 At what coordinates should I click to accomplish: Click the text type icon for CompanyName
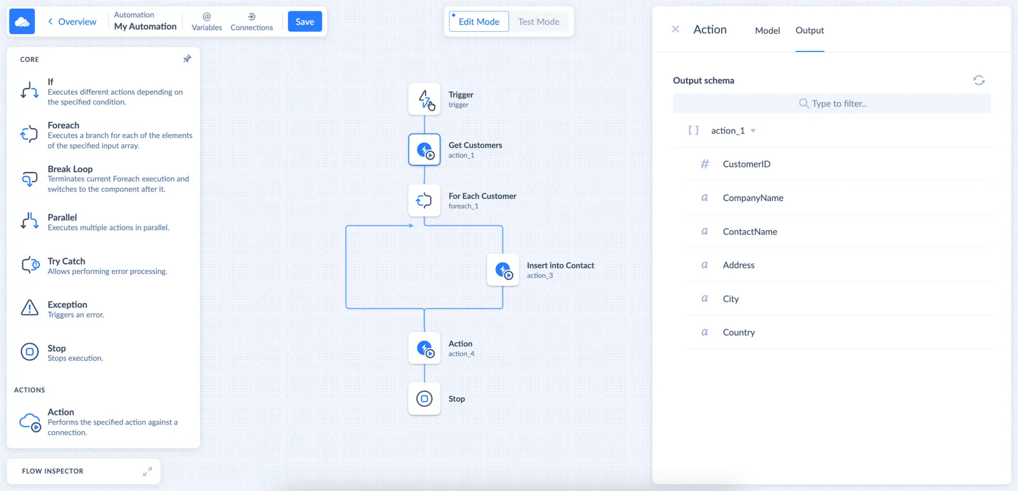705,198
